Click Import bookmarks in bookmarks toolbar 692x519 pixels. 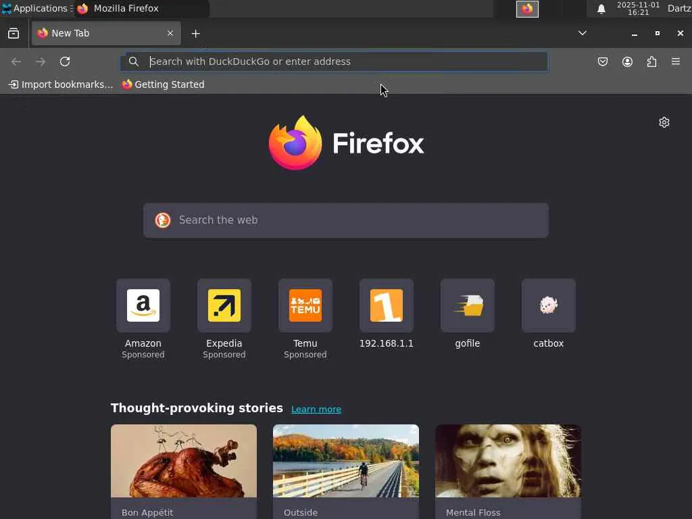[x=61, y=84]
